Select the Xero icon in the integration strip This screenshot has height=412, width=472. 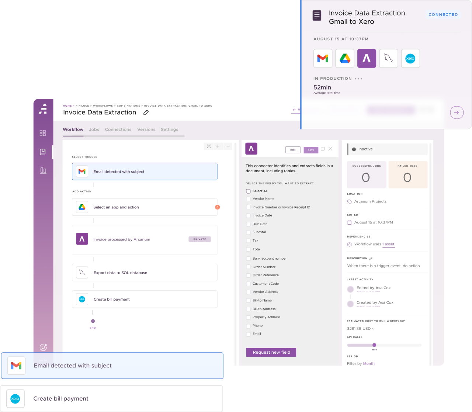(410, 58)
